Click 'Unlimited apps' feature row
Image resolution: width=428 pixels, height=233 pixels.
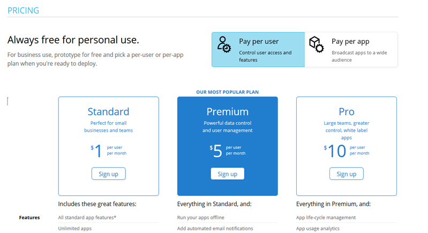point(74,229)
